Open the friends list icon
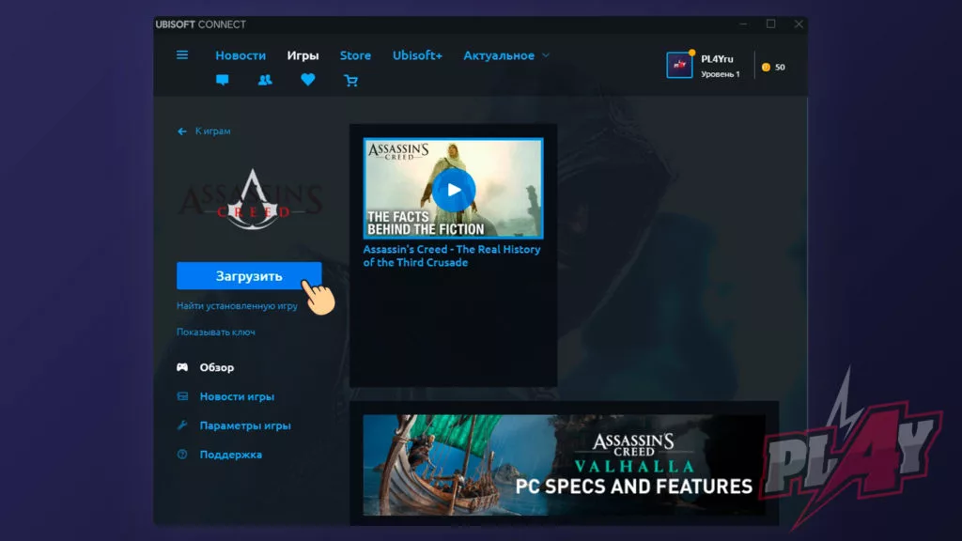Screen dimensions: 962x541 [265, 81]
